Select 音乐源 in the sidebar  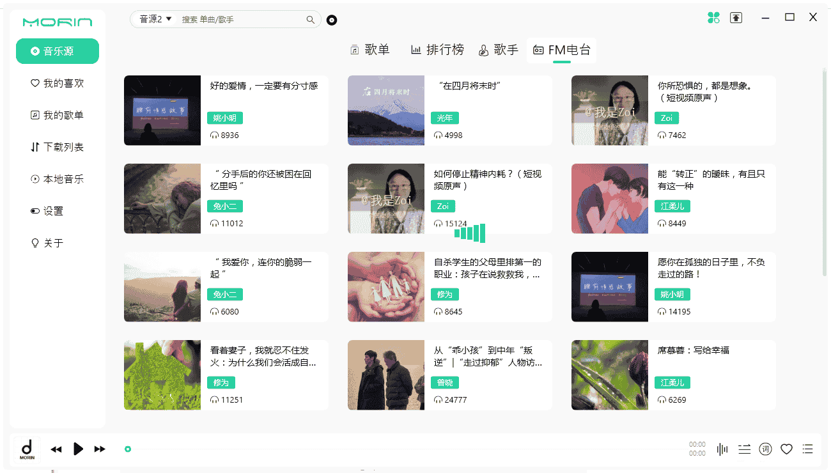[x=58, y=51]
